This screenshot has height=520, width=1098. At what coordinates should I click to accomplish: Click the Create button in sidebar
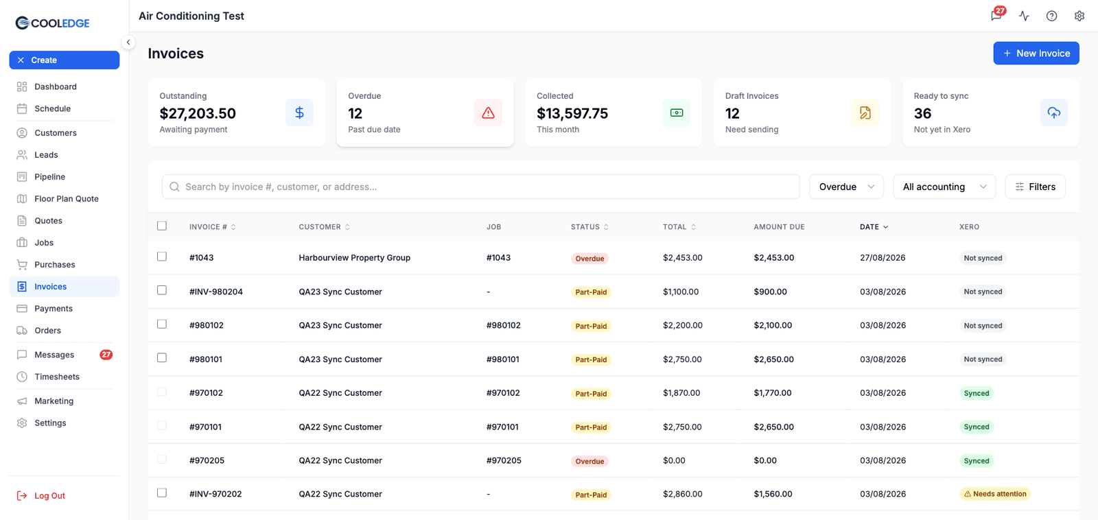65,60
